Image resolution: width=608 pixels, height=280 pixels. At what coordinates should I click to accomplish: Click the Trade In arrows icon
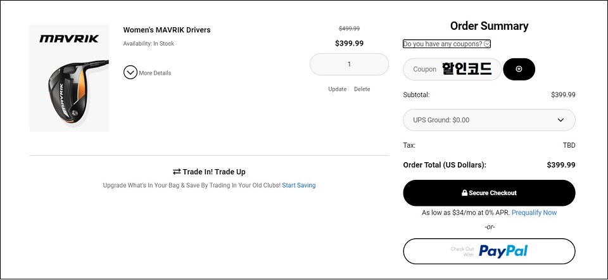pyautogui.click(x=177, y=172)
